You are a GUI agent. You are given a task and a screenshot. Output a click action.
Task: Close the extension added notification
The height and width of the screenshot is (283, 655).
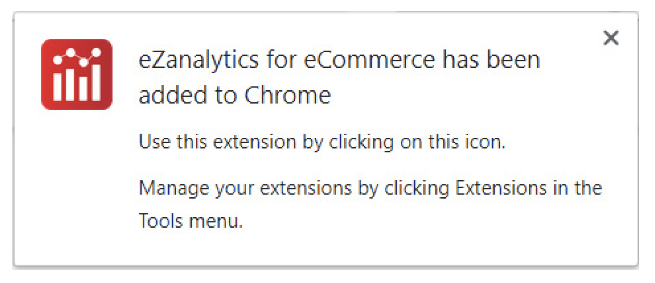click(611, 38)
